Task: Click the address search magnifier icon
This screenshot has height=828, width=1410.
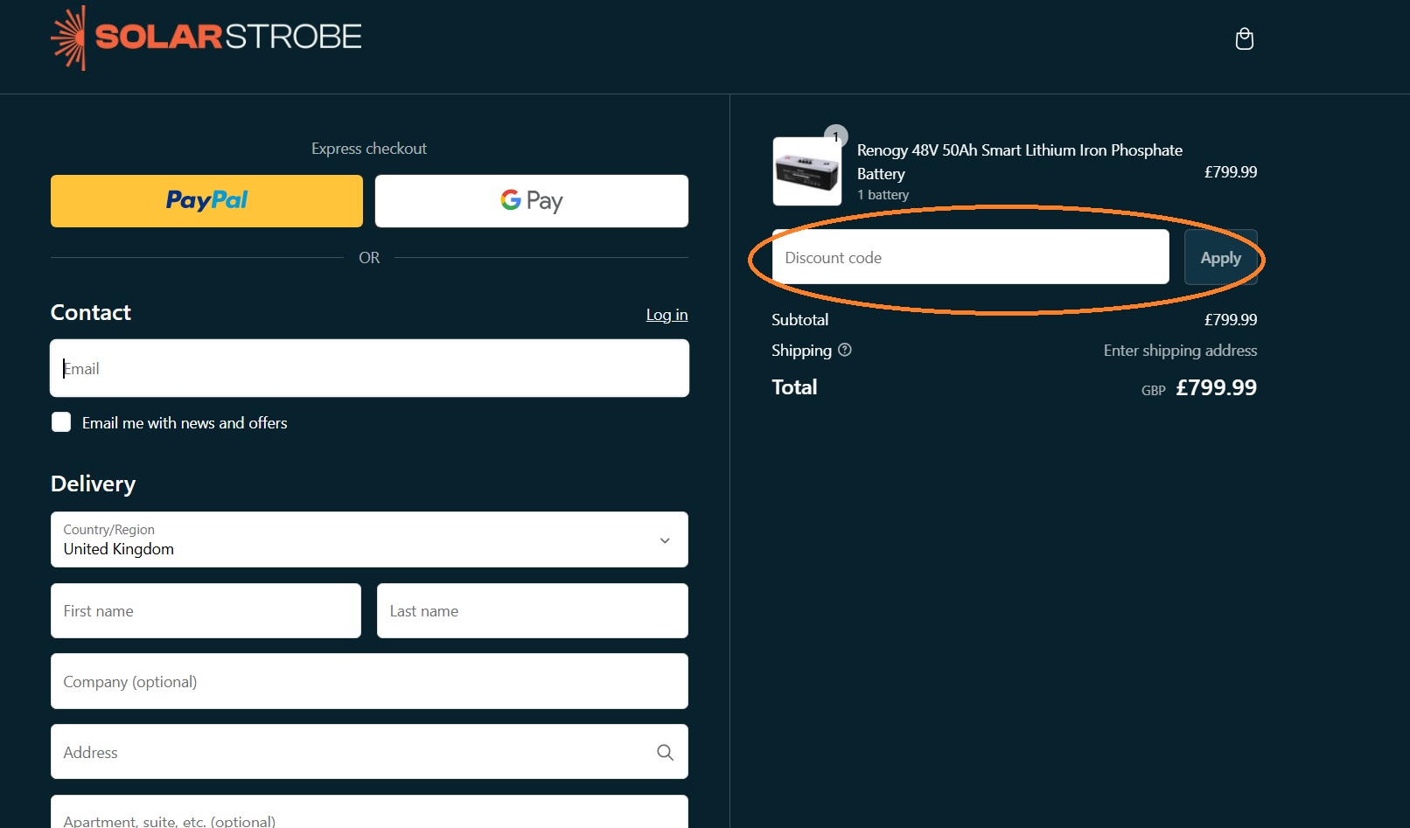Action: click(x=665, y=752)
